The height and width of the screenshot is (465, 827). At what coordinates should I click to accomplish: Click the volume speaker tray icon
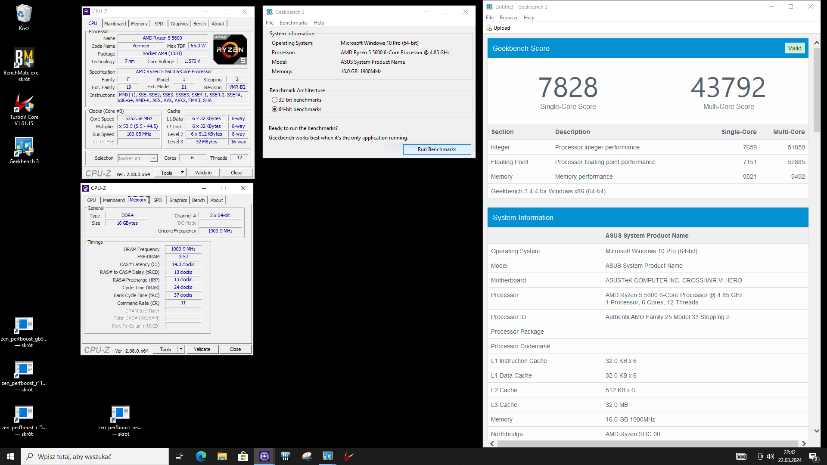pos(771,456)
